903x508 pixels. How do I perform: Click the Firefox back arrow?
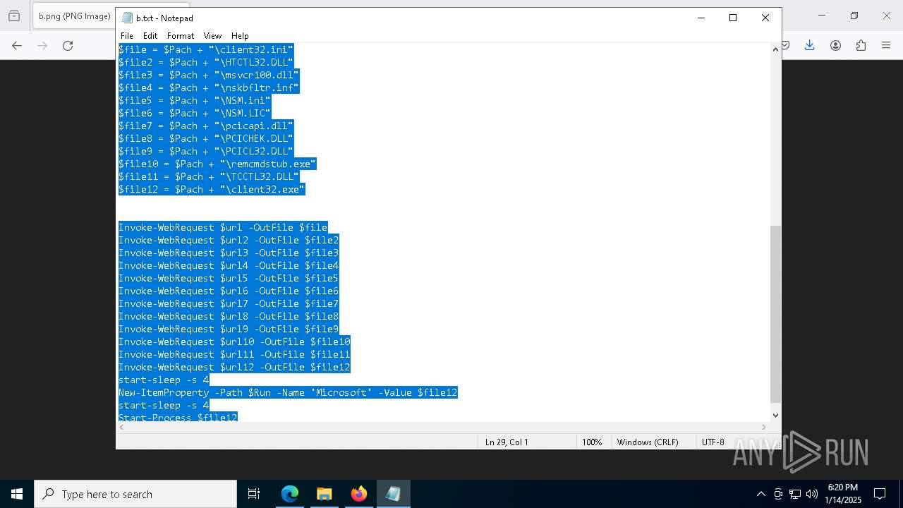[x=17, y=45]
